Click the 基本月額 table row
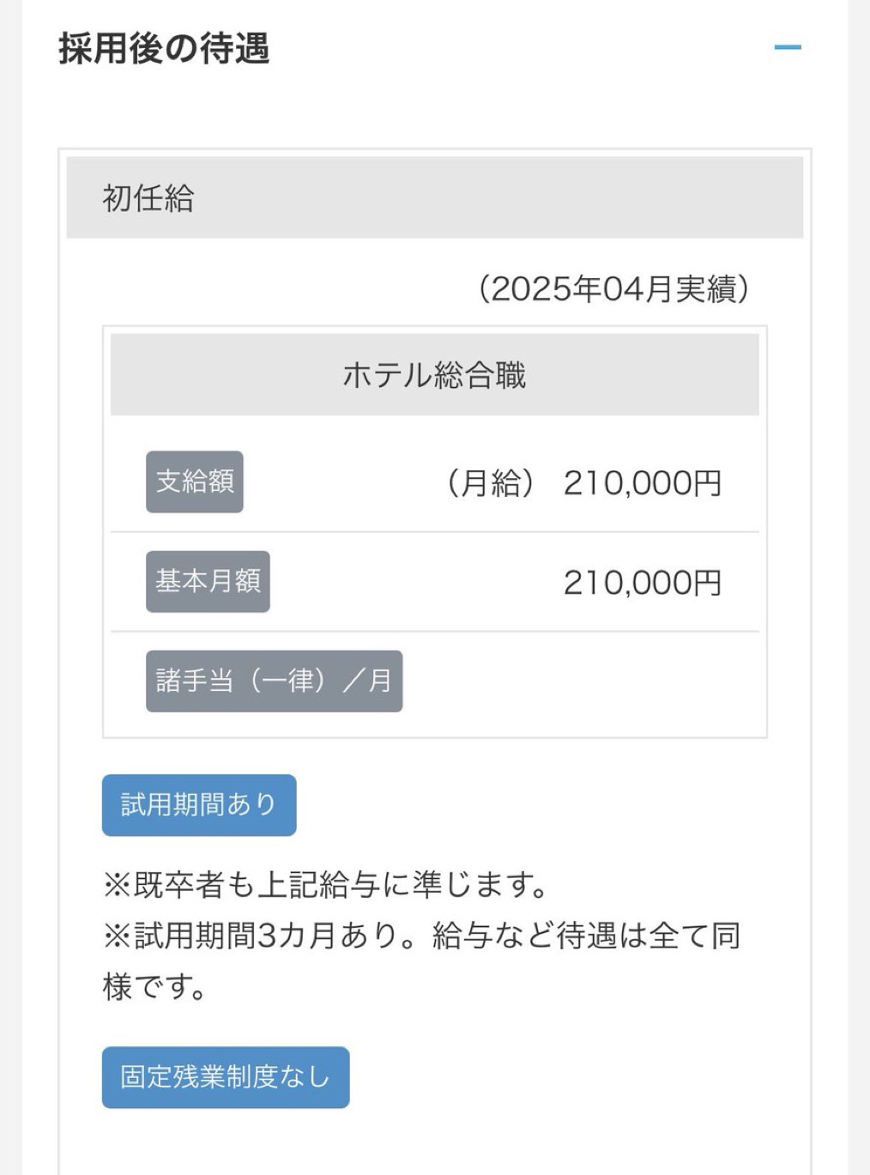 (x=435, y=582)
